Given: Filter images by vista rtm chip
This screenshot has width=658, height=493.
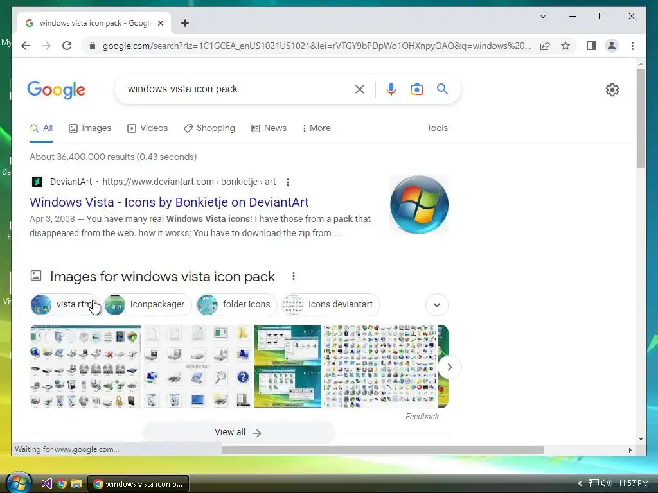Looking at the screenshot, I should coord(65,305).
